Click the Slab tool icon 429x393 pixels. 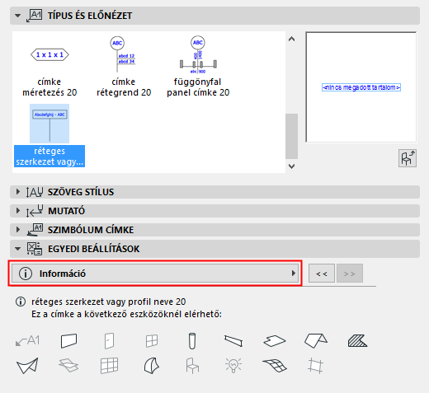pos(275,341)
